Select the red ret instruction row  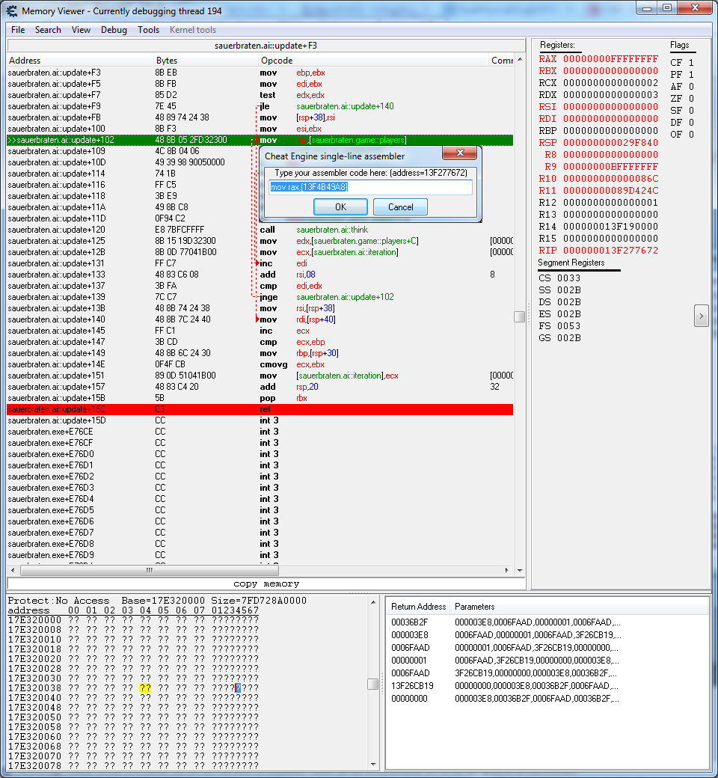pos(260,409)
